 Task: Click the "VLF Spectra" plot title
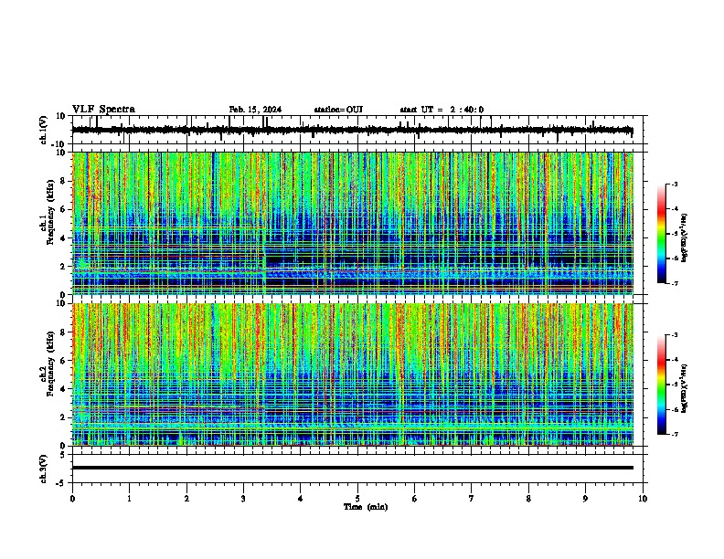[x=103, y=110]
